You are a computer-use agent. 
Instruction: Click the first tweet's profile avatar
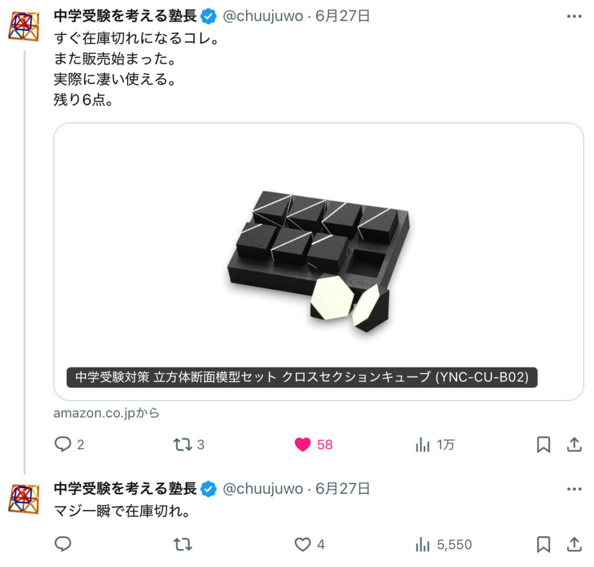tap(24, 26)
